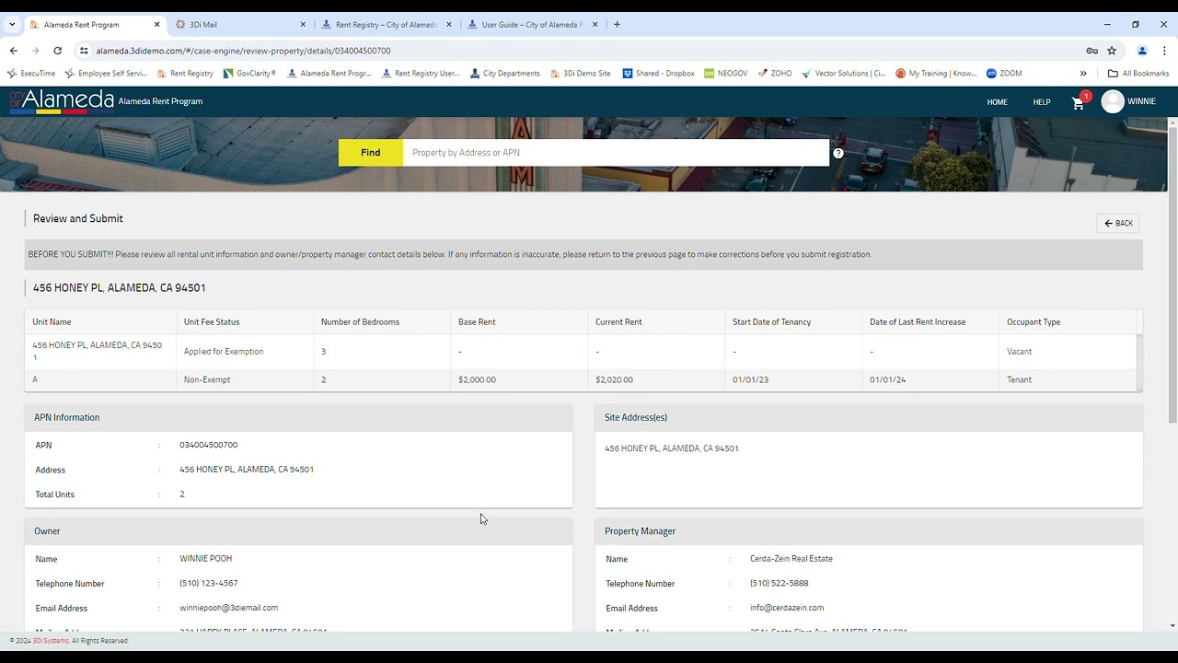This screenshot has width=1178, height=663.
Task: Minimize the browser window
Action: coord(1107,25)
